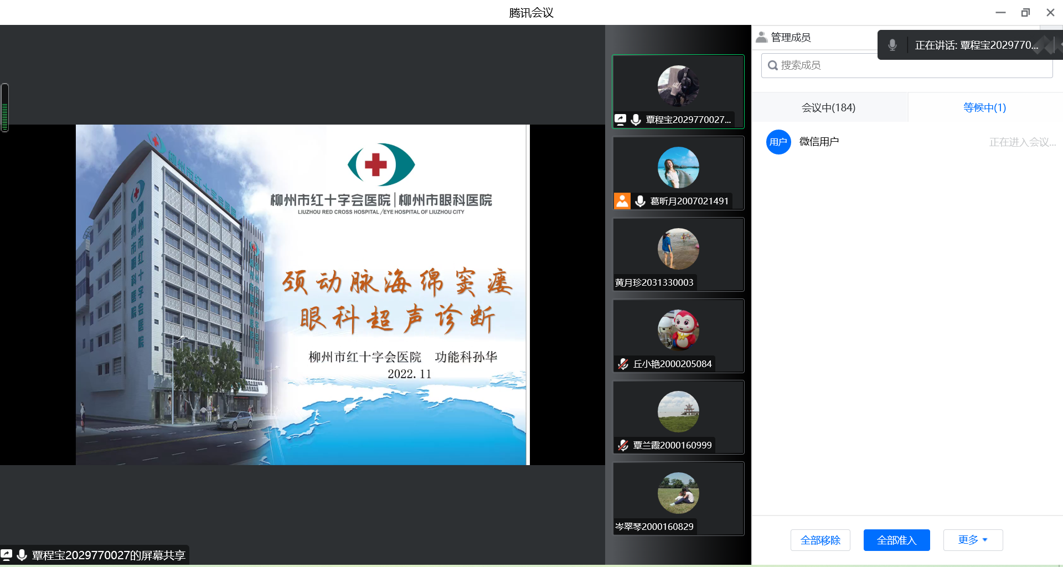Click the screen-share icon in the bottom-left share label

click(x=7, y=555)
